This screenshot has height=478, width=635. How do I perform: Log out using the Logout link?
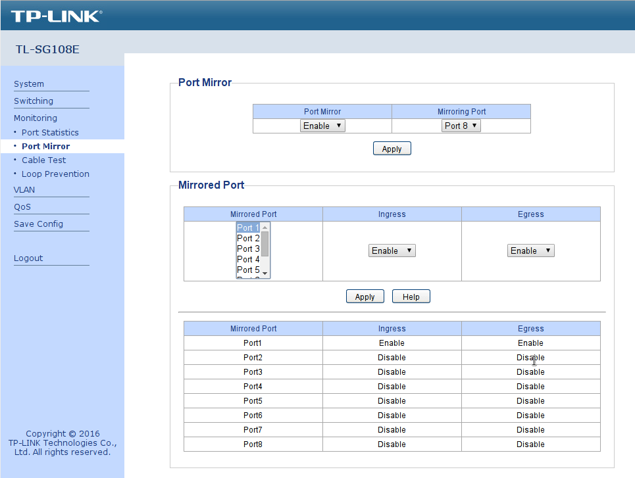pos(28,258)
